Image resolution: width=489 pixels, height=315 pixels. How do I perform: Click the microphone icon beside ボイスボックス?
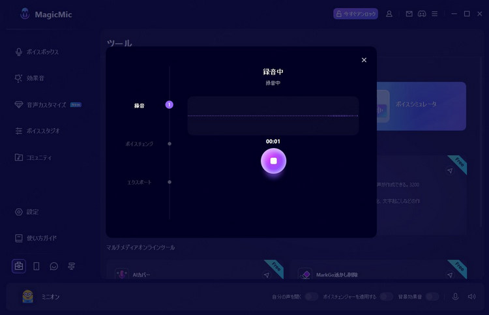19,52
